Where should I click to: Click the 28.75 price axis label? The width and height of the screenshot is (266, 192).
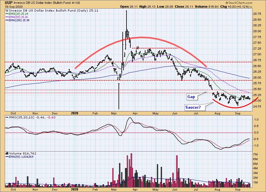(x=257, y=14)
